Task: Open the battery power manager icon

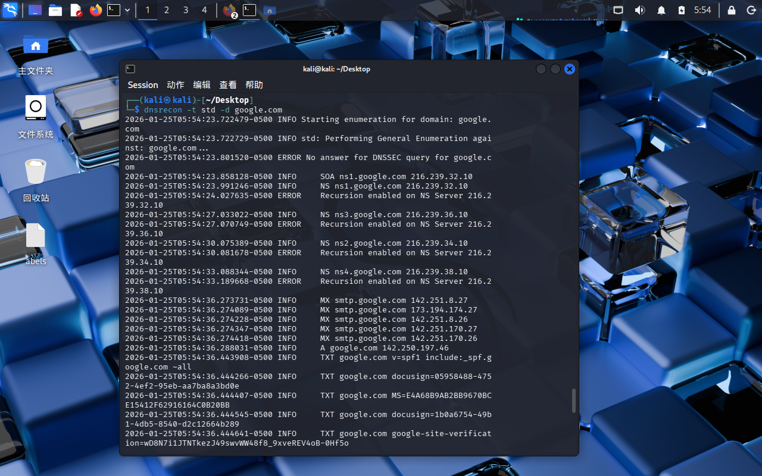Action: pyautogui.click(x=682, y=10)
